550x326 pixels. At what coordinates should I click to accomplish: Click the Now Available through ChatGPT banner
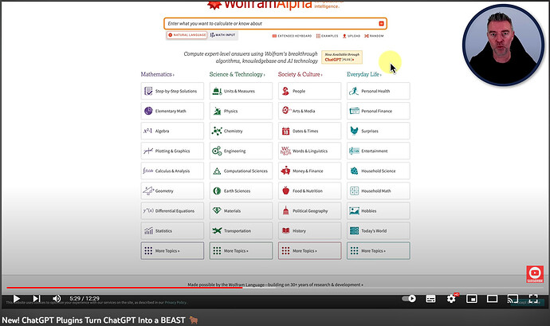click(342, 57)
